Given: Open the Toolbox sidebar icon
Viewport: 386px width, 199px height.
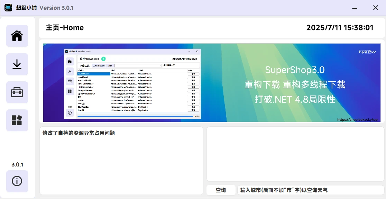Looking at the screenshot, I should tap(17, 92).
